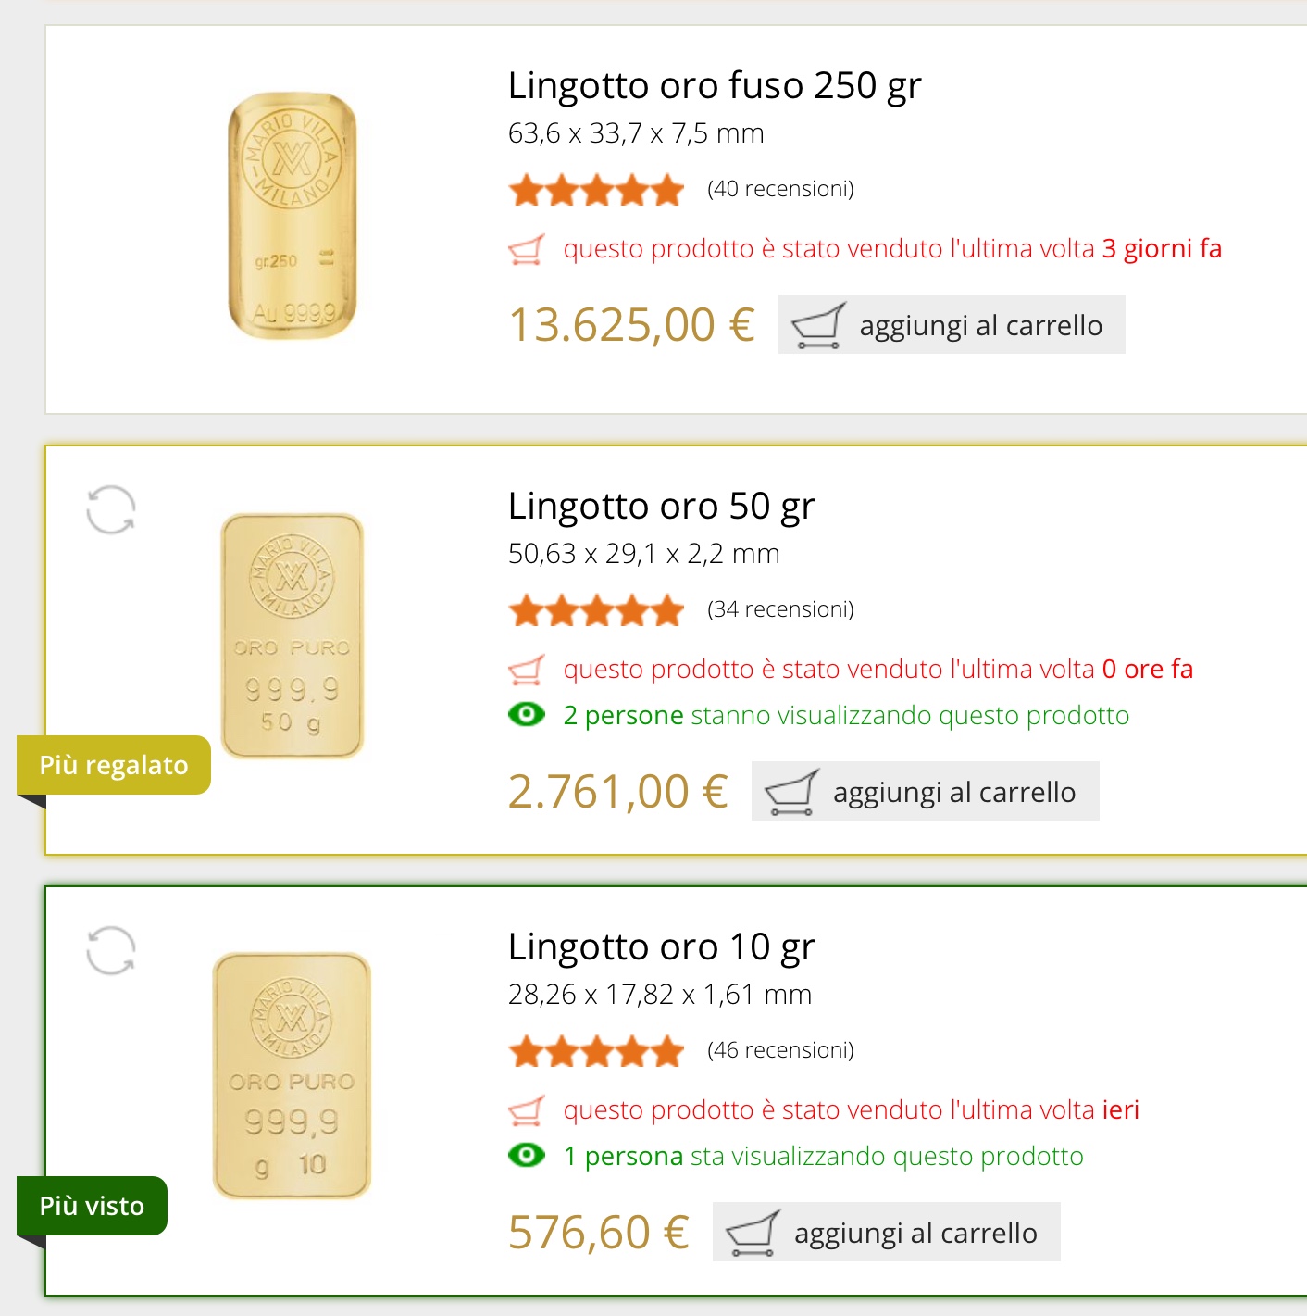This screenshot has width=1307, height=1316.
Task: Click the compare arrows icon on 50 gr ingot
Action: click(111, 509)
